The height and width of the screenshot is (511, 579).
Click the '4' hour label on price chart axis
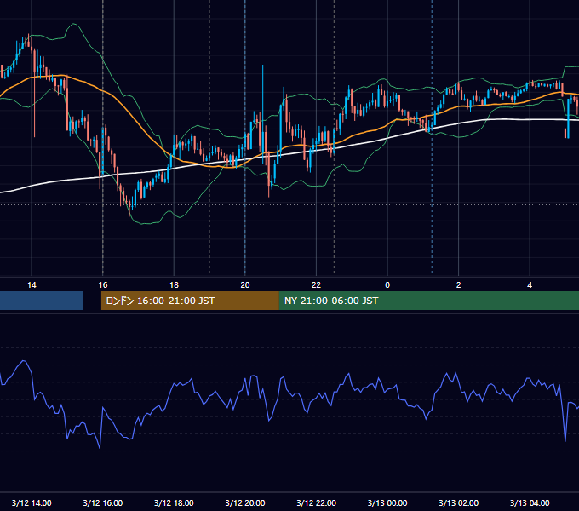click(530, 285)
